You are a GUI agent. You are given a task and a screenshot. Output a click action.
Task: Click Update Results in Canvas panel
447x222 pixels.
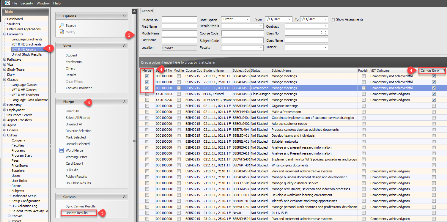77,213
